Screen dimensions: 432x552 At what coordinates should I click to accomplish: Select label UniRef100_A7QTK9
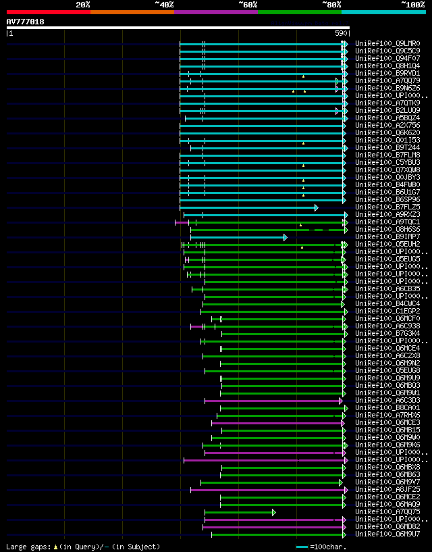[x=387, y=103]
